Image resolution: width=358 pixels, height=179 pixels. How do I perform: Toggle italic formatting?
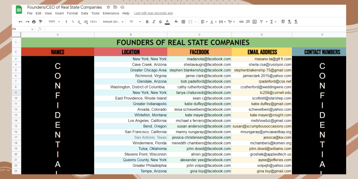coord(154,22)
